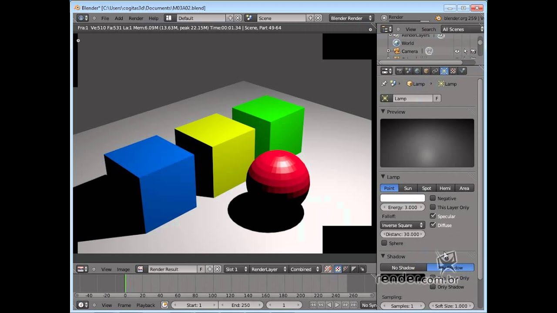The image size is (557, 313).
Task: Enable the Negative lamp checkbox
Action: pyautogui.click(x=433, y=198)
